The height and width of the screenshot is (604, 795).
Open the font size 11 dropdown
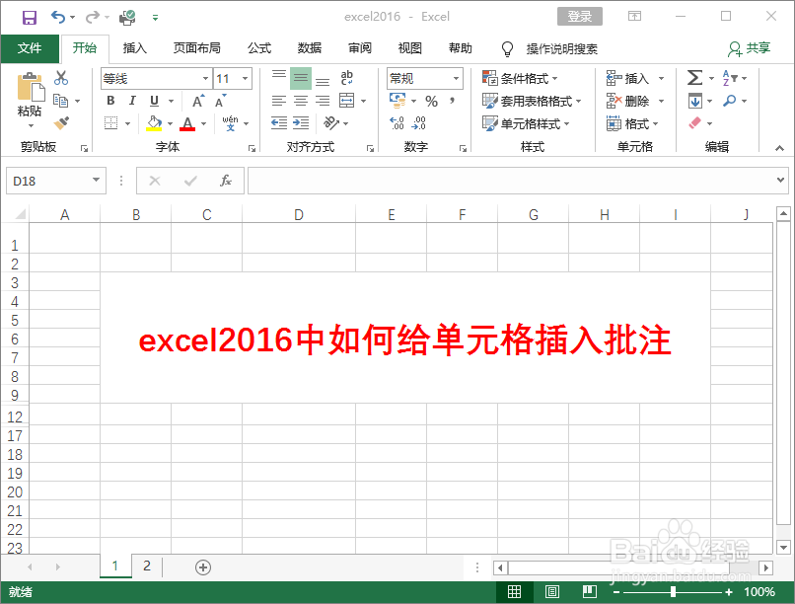tap(246, 79)
